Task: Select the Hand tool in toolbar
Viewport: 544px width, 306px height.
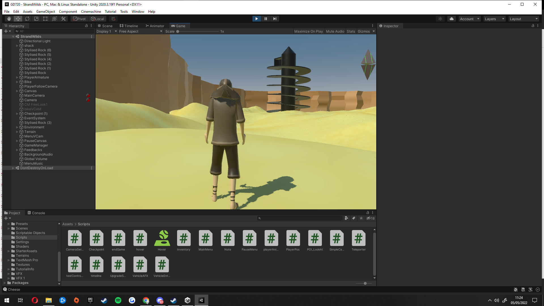Action: click(9, 19)
